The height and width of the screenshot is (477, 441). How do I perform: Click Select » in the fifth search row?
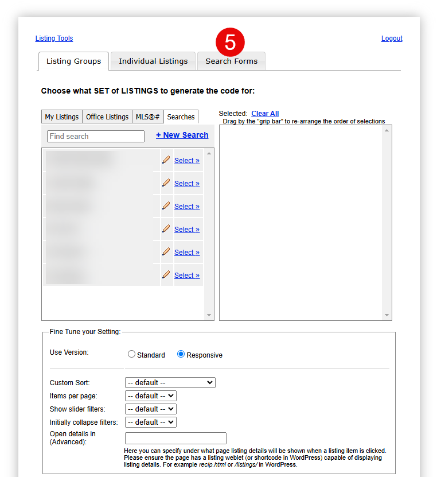[187, 252]
